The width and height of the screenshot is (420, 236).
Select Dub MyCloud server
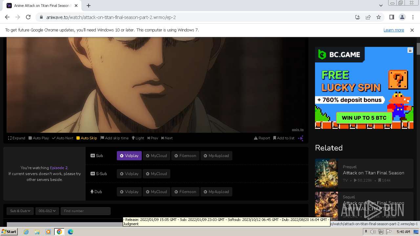157,192
